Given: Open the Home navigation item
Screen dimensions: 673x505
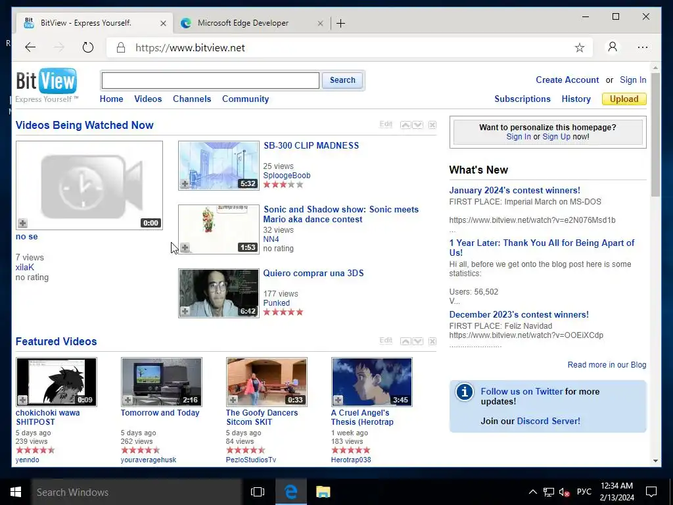Looking at the screenshot, I should (111, 99).
